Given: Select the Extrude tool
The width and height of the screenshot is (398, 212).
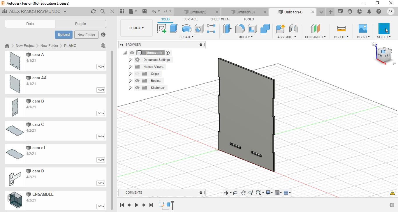Looking at the screenshot, I should [174, 29].
